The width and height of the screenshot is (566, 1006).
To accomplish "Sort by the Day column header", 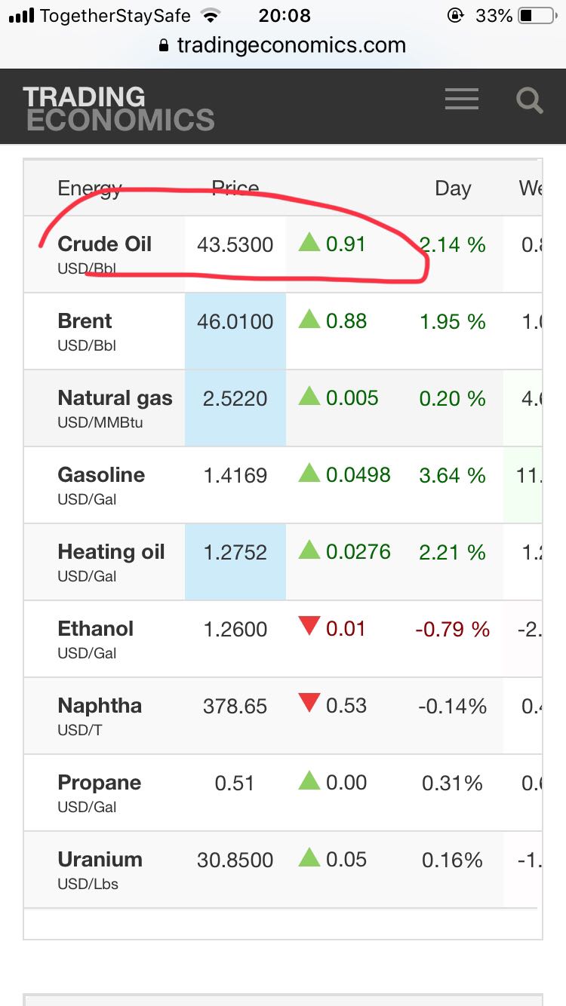I will coord(453,189).
